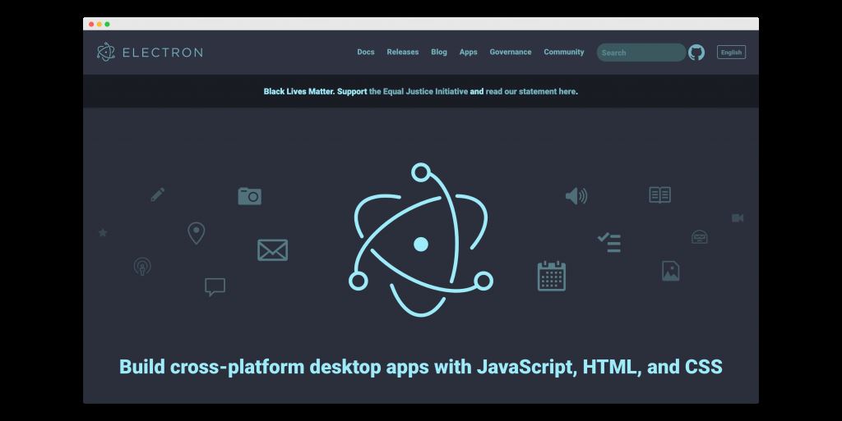Follow the Equal Justice Initiative link
This screenshot has height=421, width=842.
[419, 92]
